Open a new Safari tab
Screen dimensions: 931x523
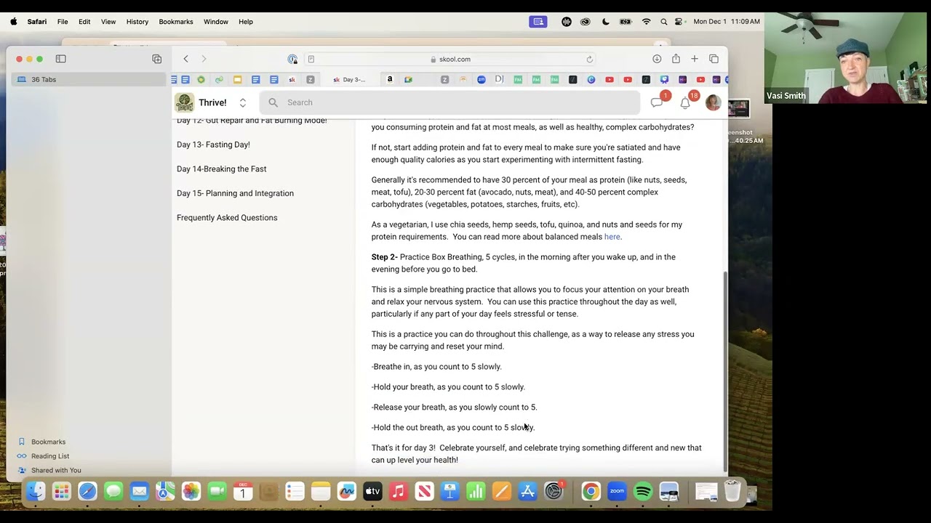[x=695, y=59]
